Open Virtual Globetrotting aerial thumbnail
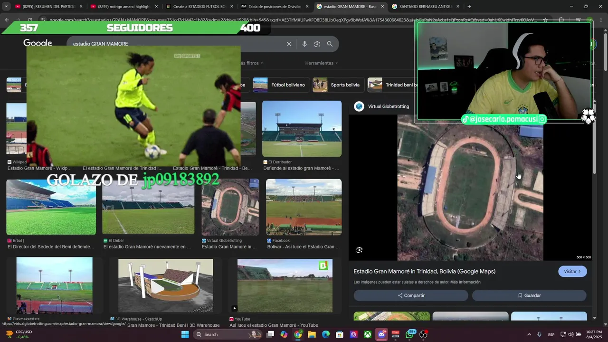Viewport: 608px width, 342px height. click(230, 207)
